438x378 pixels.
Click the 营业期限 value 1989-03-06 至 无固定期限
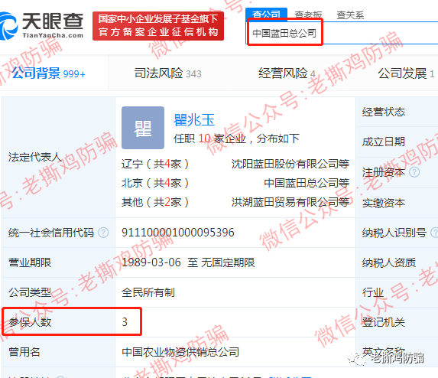click(x=188, y=262)
